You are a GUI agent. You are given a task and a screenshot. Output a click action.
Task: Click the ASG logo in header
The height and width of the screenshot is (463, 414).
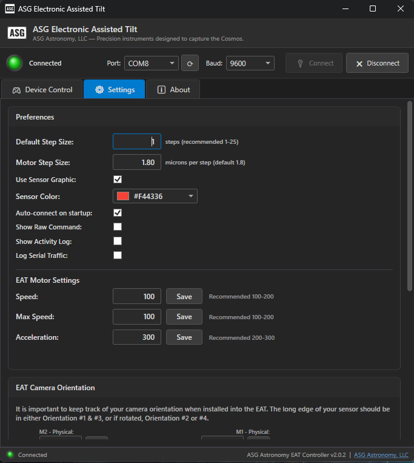(x=16, y=33)
